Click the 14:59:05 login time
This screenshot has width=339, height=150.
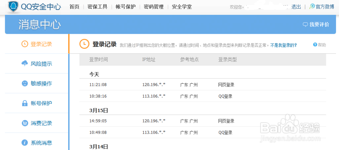point(98,121)
